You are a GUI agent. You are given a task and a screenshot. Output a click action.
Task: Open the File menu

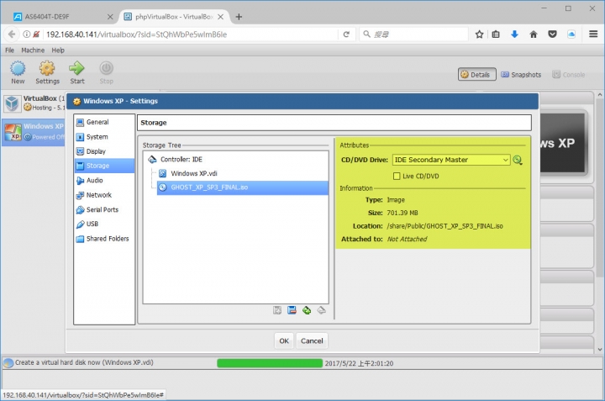(9, 50)
